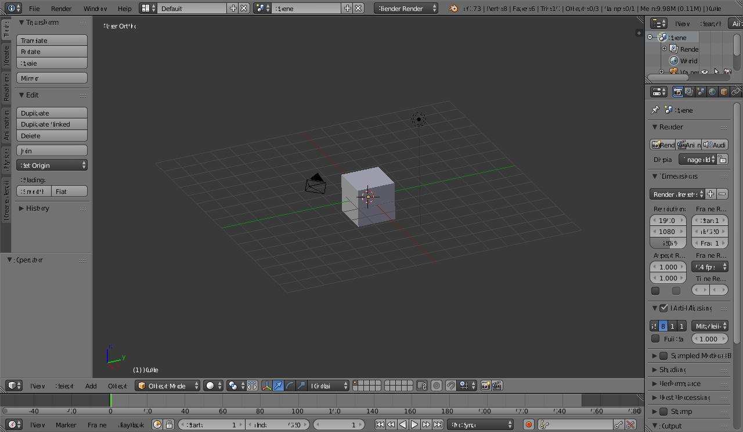Toggle lock layers to scene icon
743x432 pixels.
[x=422, y=386]
